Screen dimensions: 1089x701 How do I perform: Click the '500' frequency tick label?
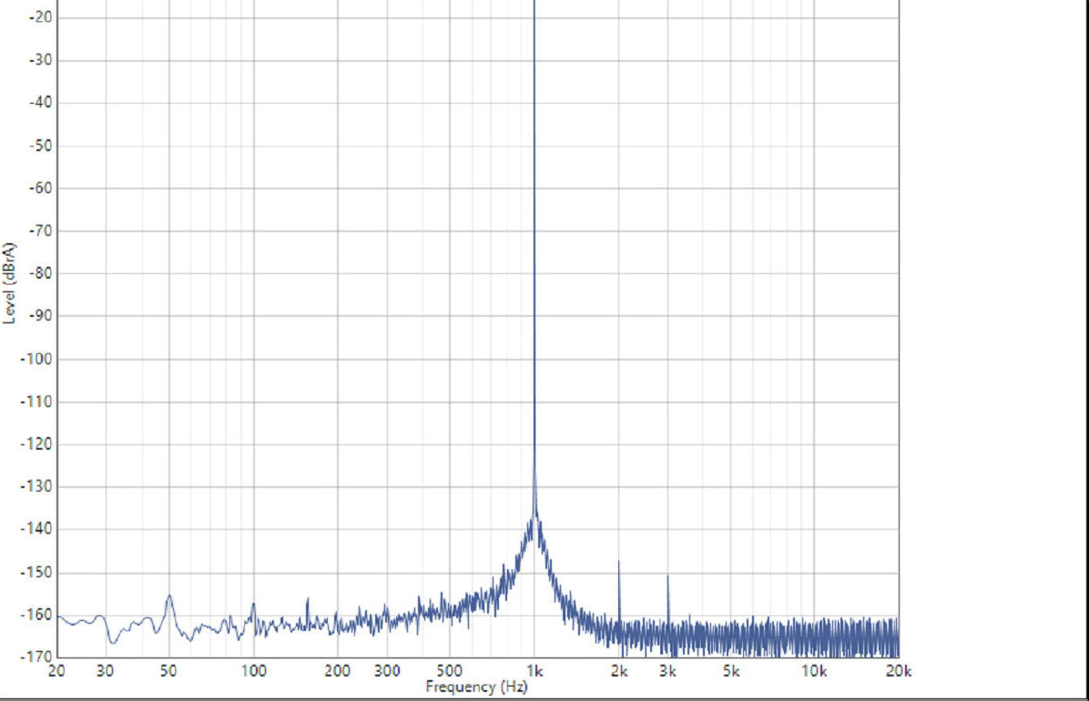[x=451, y=672]
